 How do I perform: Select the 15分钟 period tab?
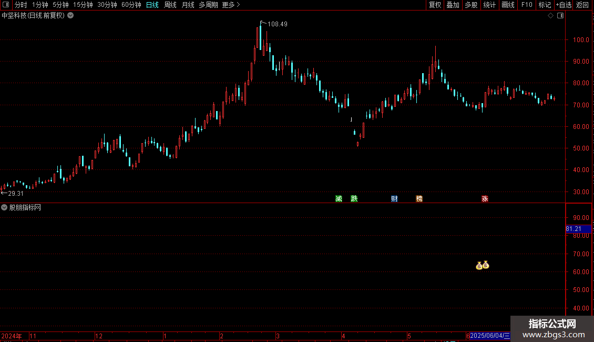click(x=83, y=5)
